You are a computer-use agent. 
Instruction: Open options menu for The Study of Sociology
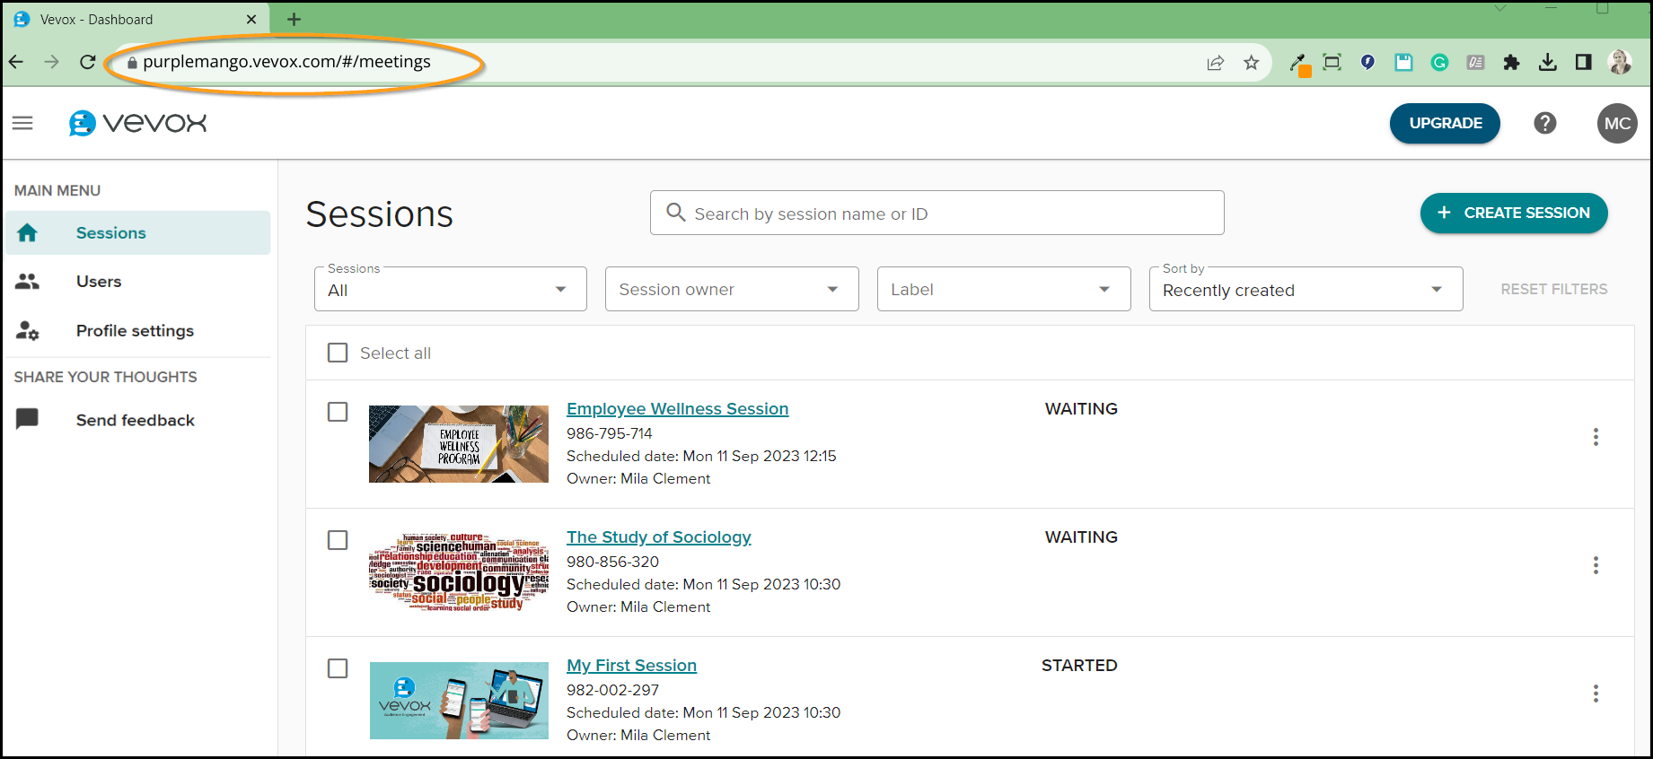[x=1596, y=565]
